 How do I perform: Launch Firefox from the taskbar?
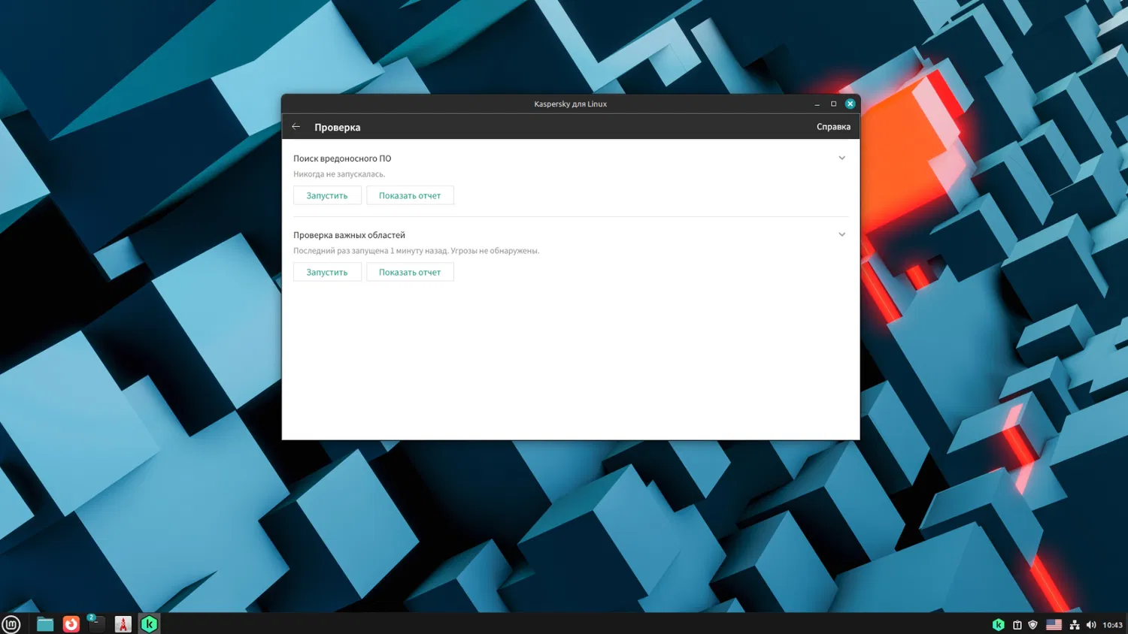click(x=71, y=623)
